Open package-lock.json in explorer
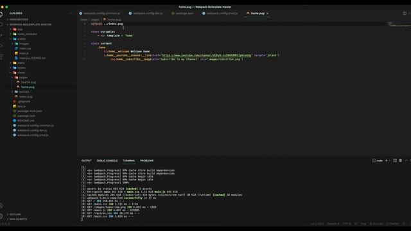The width and height of the screenshot is (411, 231). tap(30, 111)
